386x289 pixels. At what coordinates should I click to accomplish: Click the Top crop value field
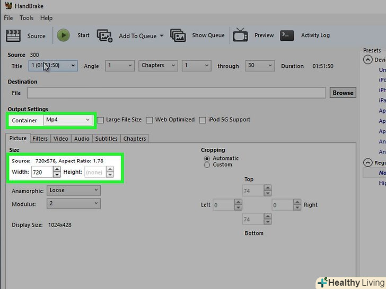point(253,191)
